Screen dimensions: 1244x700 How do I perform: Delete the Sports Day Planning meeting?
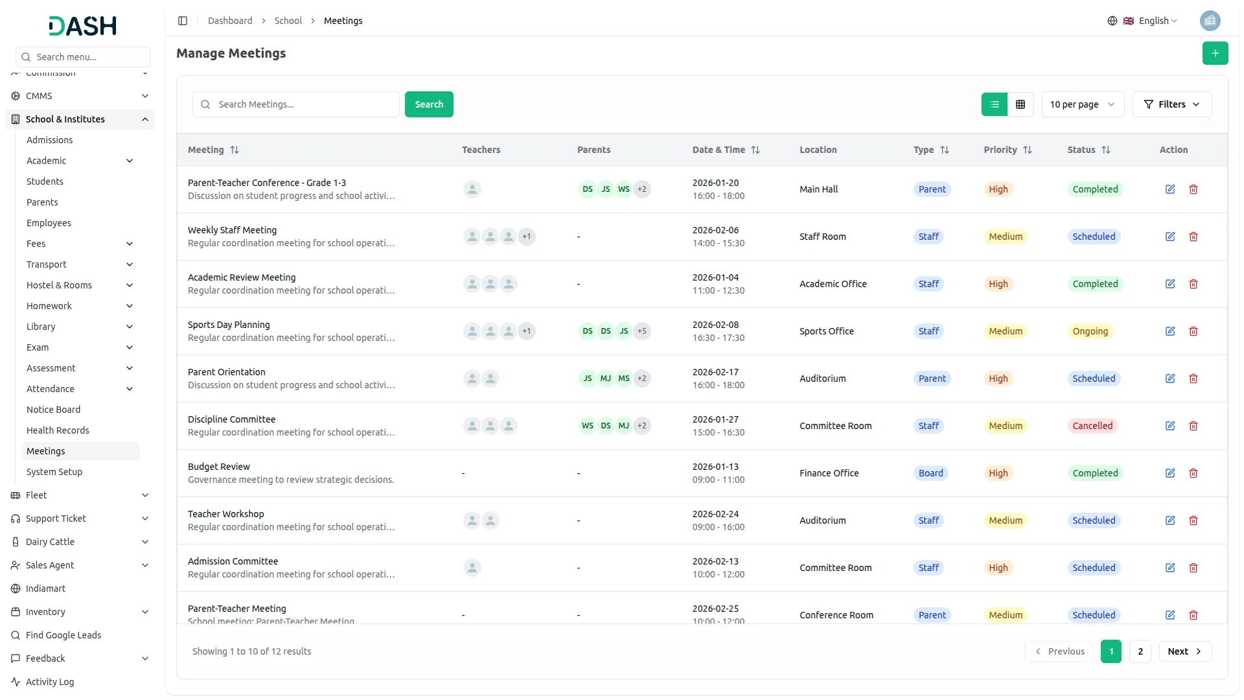click(1193, 331)
